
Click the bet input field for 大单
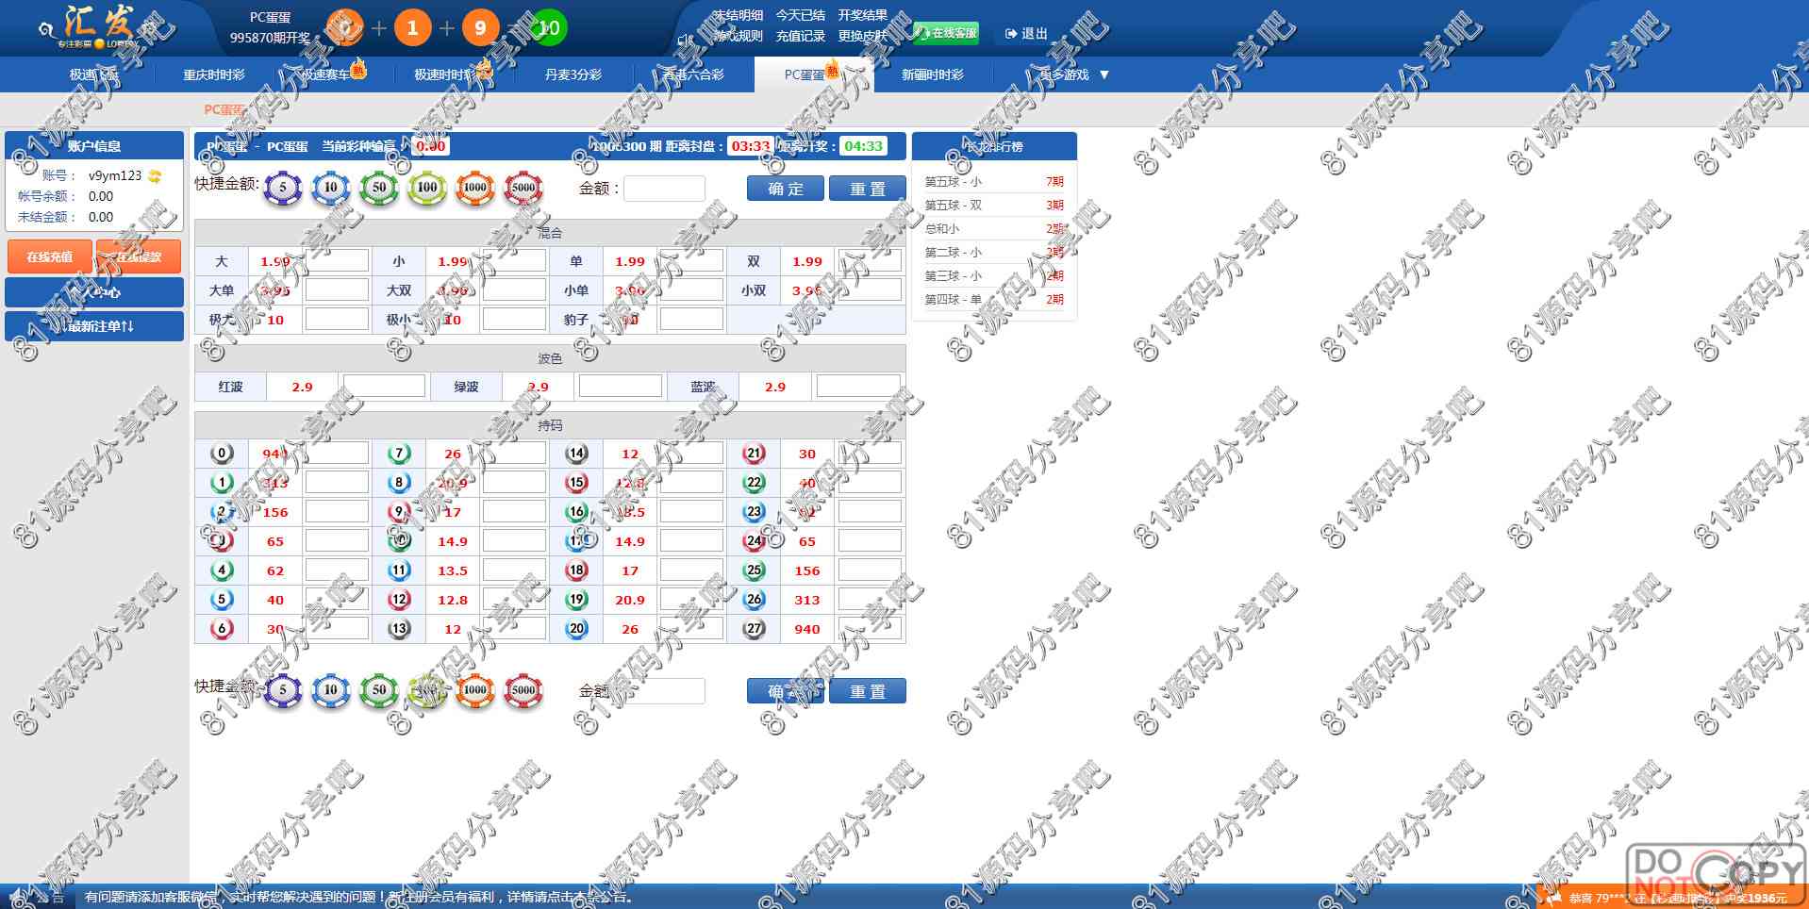pos(337,290)
